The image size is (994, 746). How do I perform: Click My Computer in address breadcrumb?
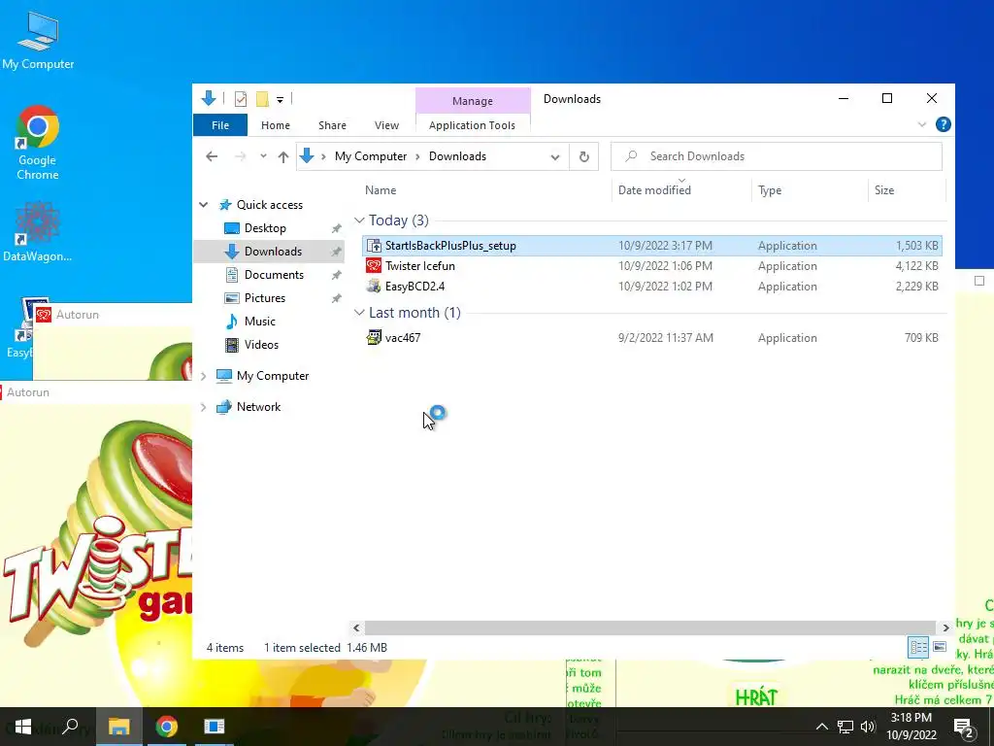371,156
